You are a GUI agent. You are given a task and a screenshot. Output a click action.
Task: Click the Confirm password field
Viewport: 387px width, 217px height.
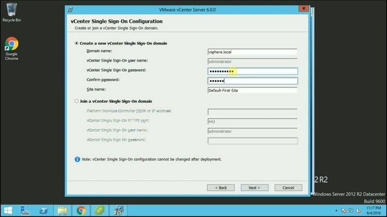(x=253, y=81)
